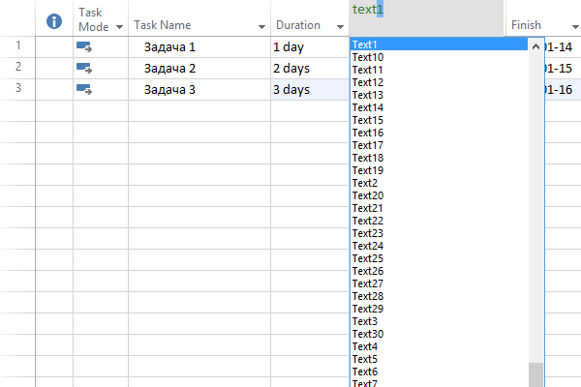Open the Task Mode column filter dropdown
581x387 pixels.
click(x=119, y=27)
